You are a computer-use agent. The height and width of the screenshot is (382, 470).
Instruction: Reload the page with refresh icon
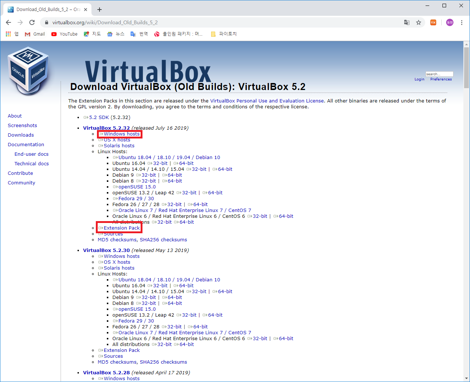click(x=32, y=22)
